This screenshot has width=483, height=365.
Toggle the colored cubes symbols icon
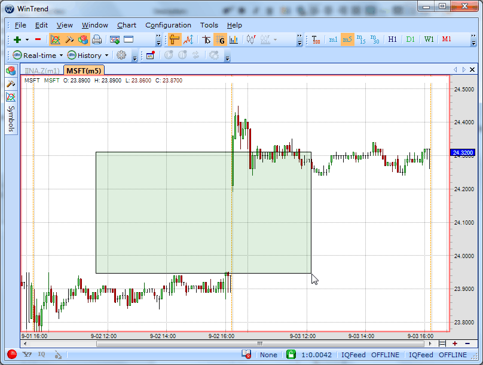tap(83, 39)
